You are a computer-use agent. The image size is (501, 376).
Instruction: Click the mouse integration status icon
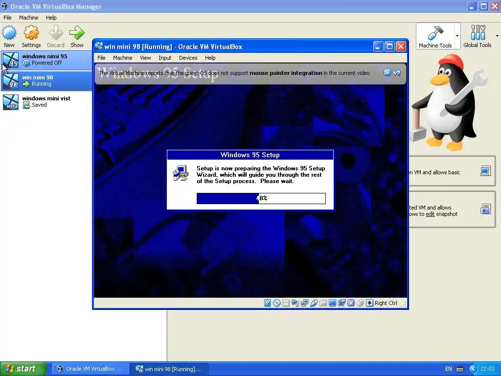point(360,303)
